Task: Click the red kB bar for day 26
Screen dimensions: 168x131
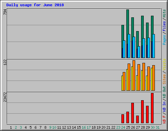Action: (133, 113)
